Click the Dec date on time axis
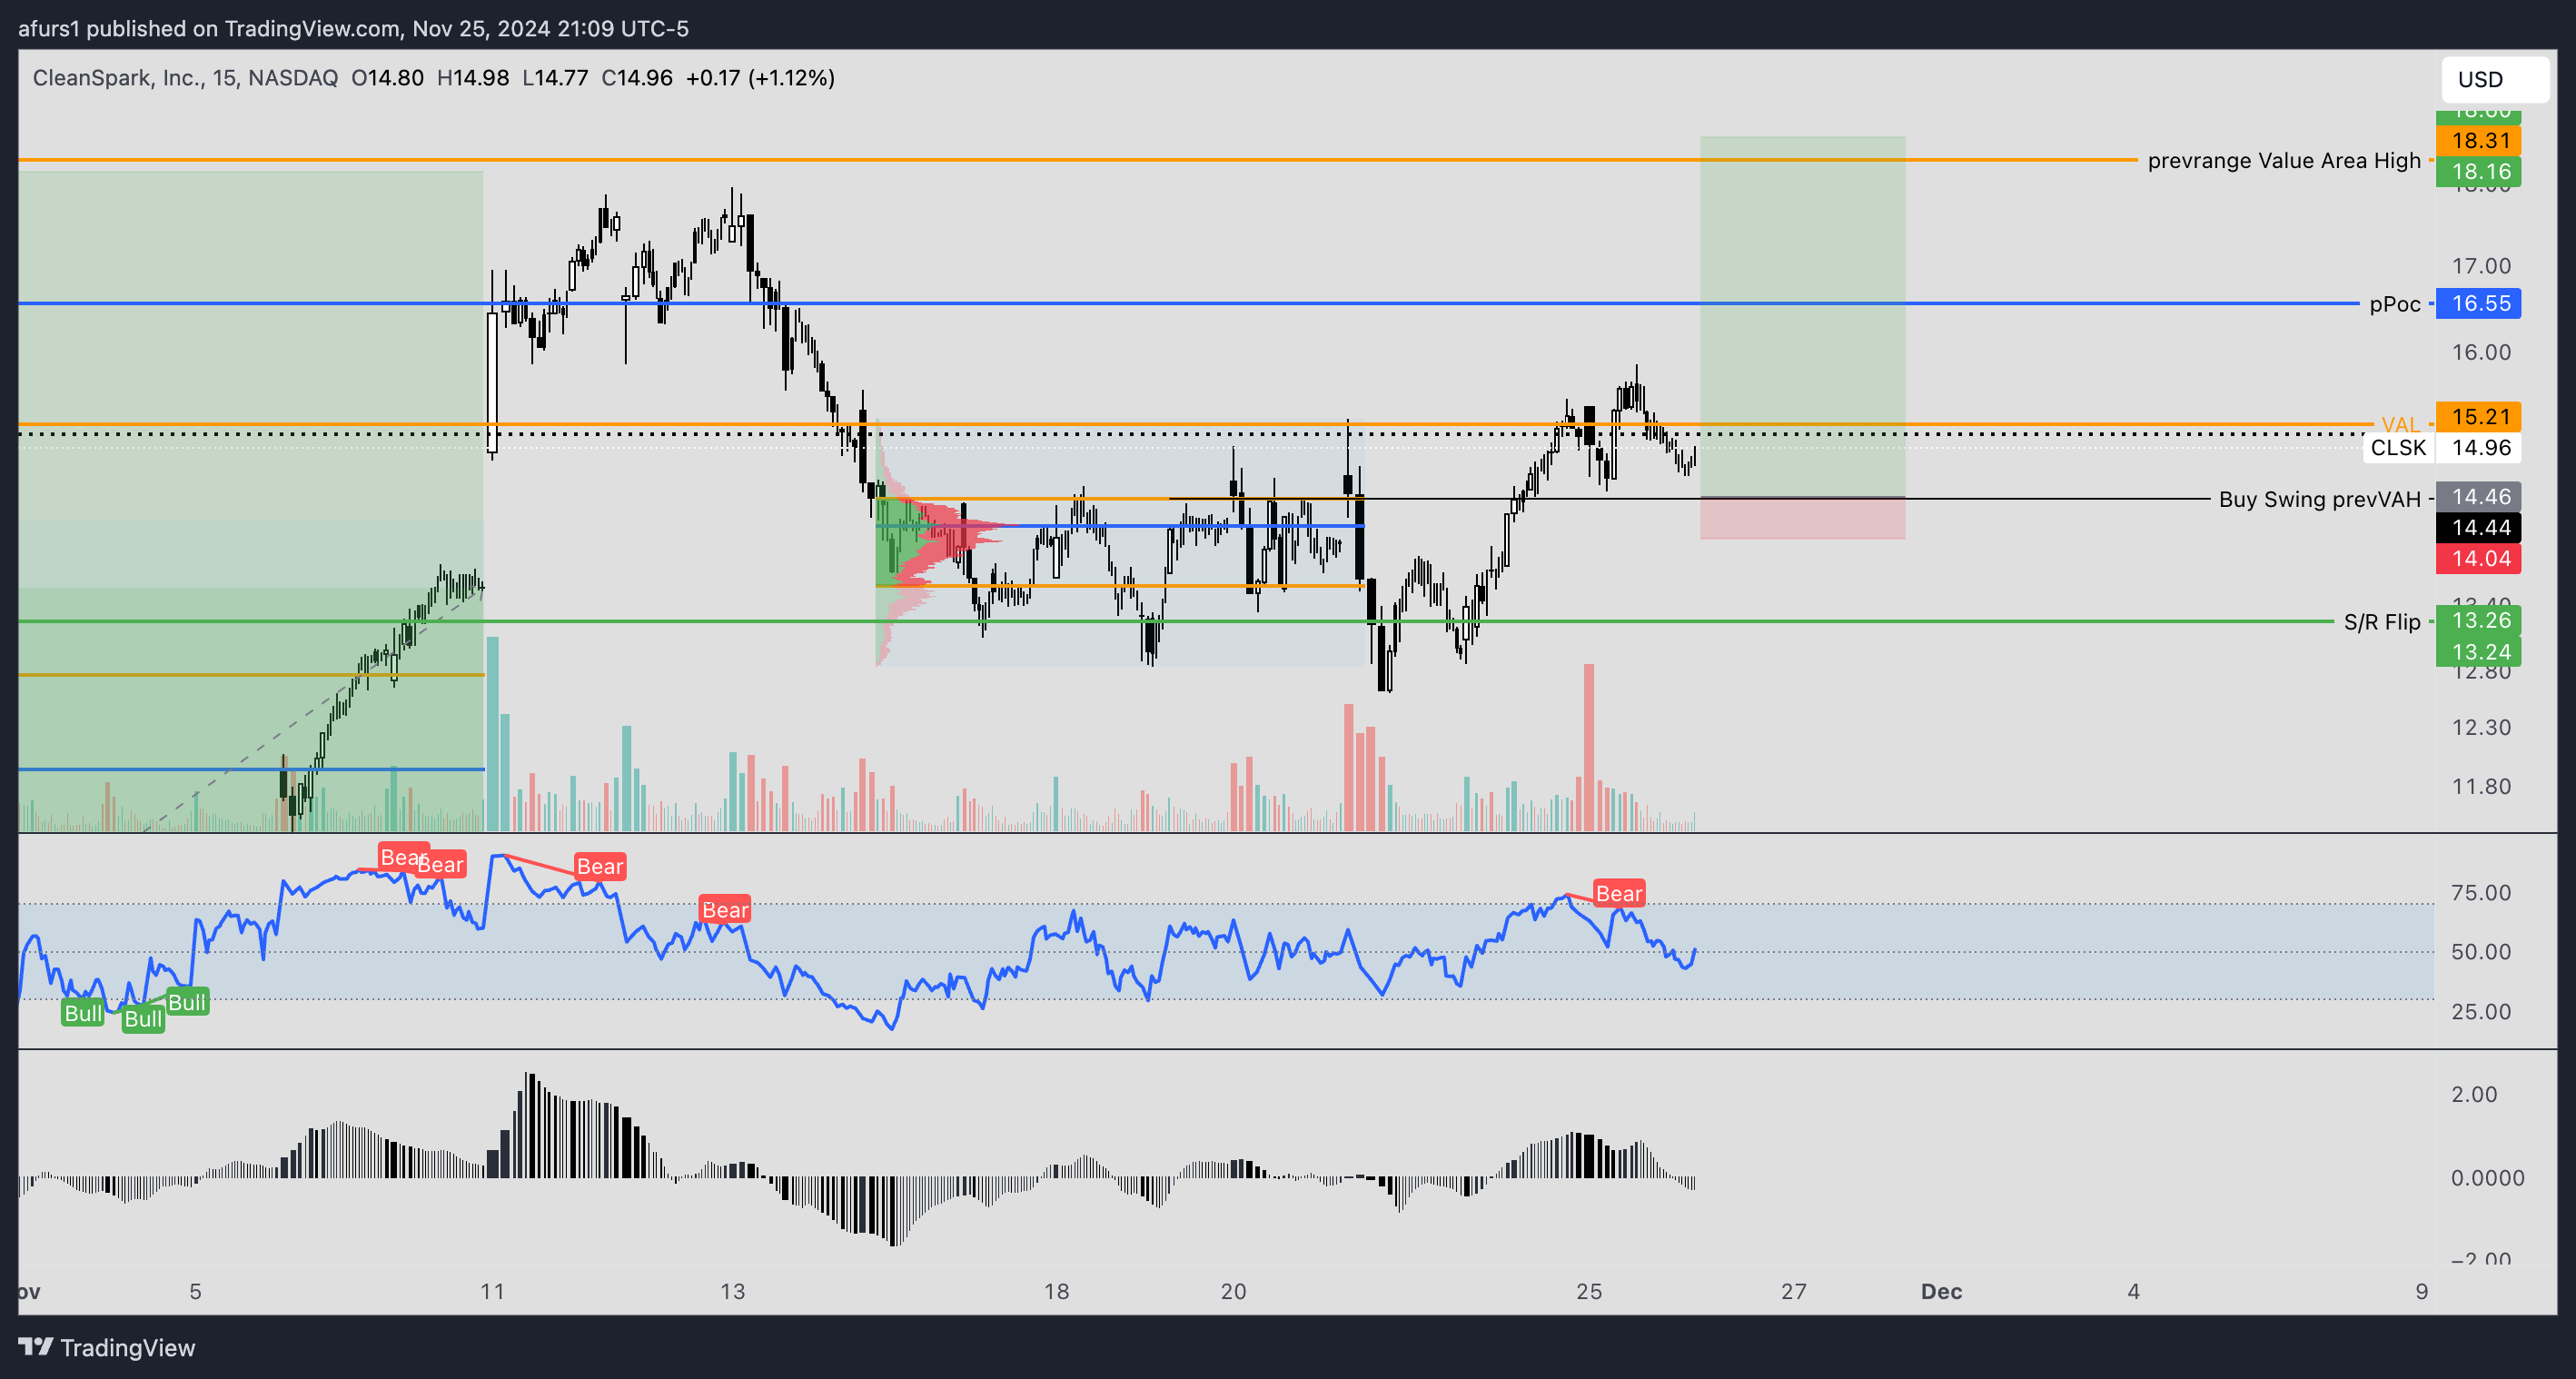Image resolution: width=2576 pixels, height=1379 pixels. pos(1941,1291)
